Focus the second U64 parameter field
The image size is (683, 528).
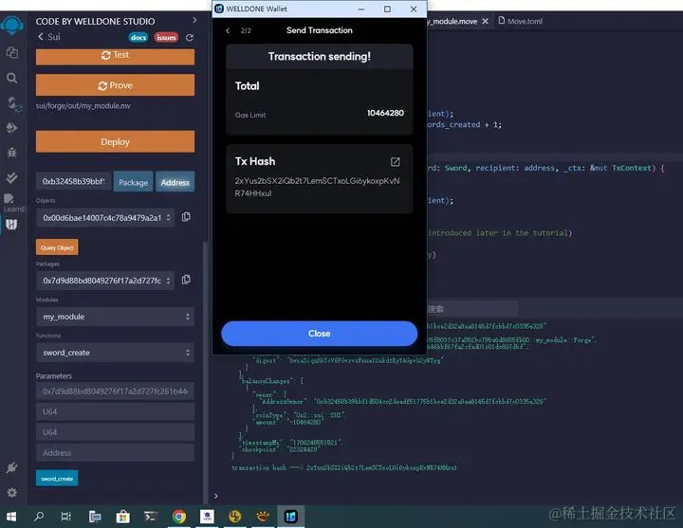point(116,432)
